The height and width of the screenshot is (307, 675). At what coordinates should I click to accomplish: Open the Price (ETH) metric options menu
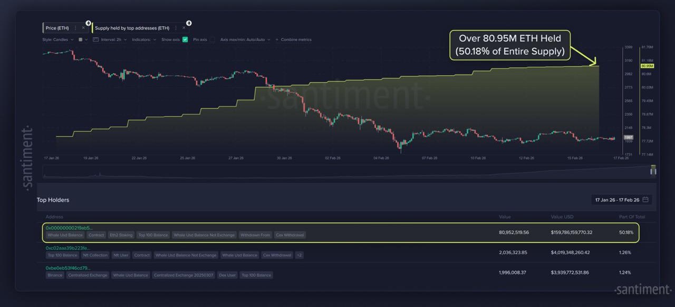[75, 28]
